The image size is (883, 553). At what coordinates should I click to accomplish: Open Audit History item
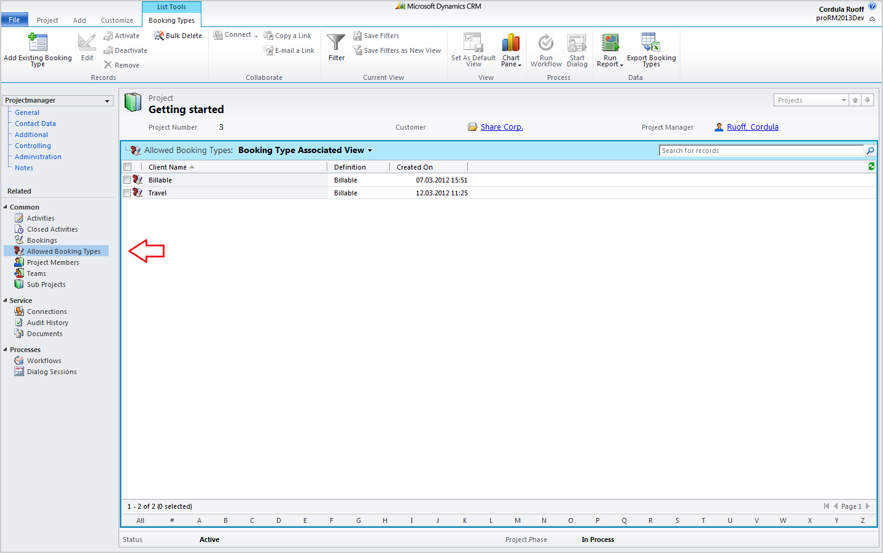[x=47, y=323]
